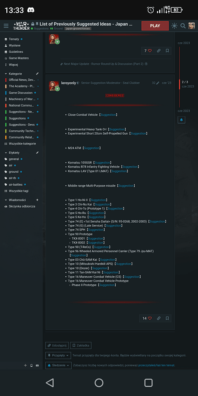Open Suggestion link for M24 ATM
This screenshot has width=198, height=396.
(92, 148)
